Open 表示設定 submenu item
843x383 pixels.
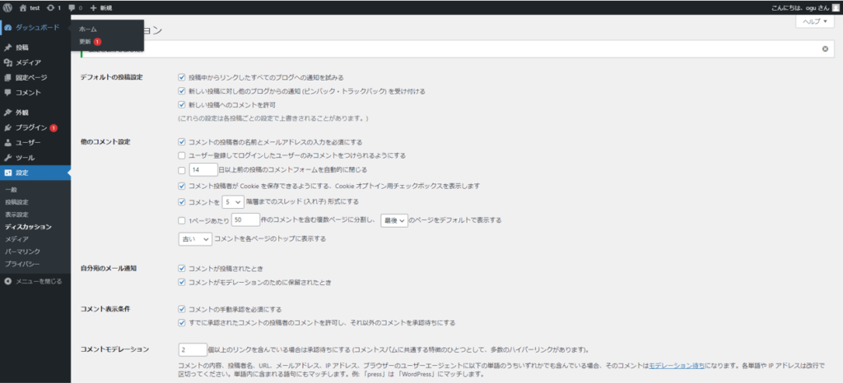pyautogui.click(x=16, y=215)
